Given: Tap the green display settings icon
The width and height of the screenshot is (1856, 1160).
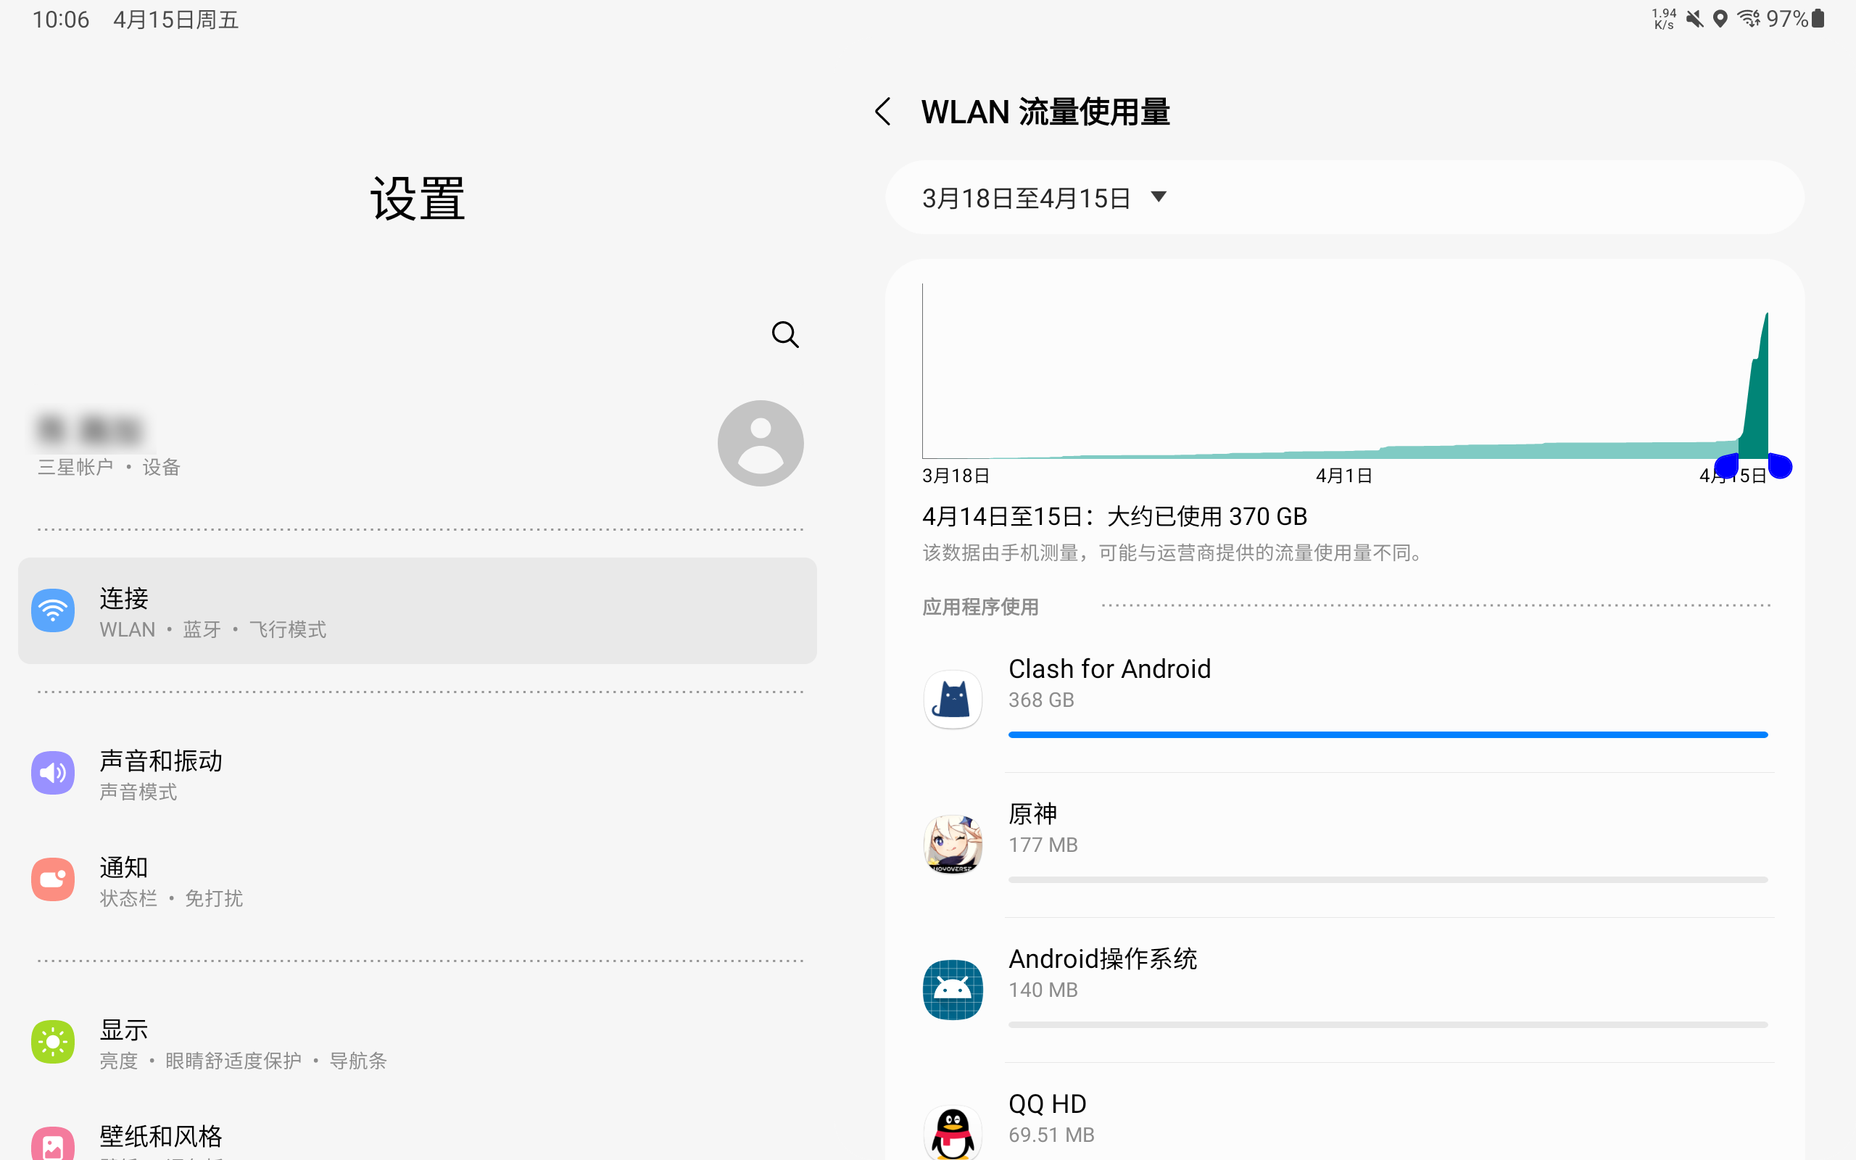Looking at the screenshot, I should 53,1041.
